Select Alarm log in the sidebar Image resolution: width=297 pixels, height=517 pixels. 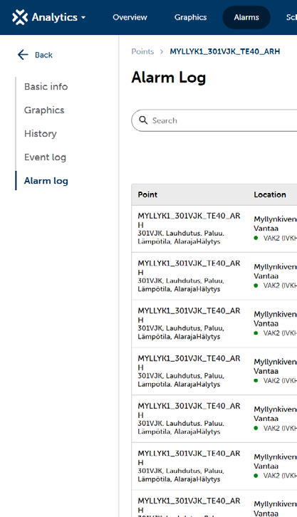click(46, 181)
